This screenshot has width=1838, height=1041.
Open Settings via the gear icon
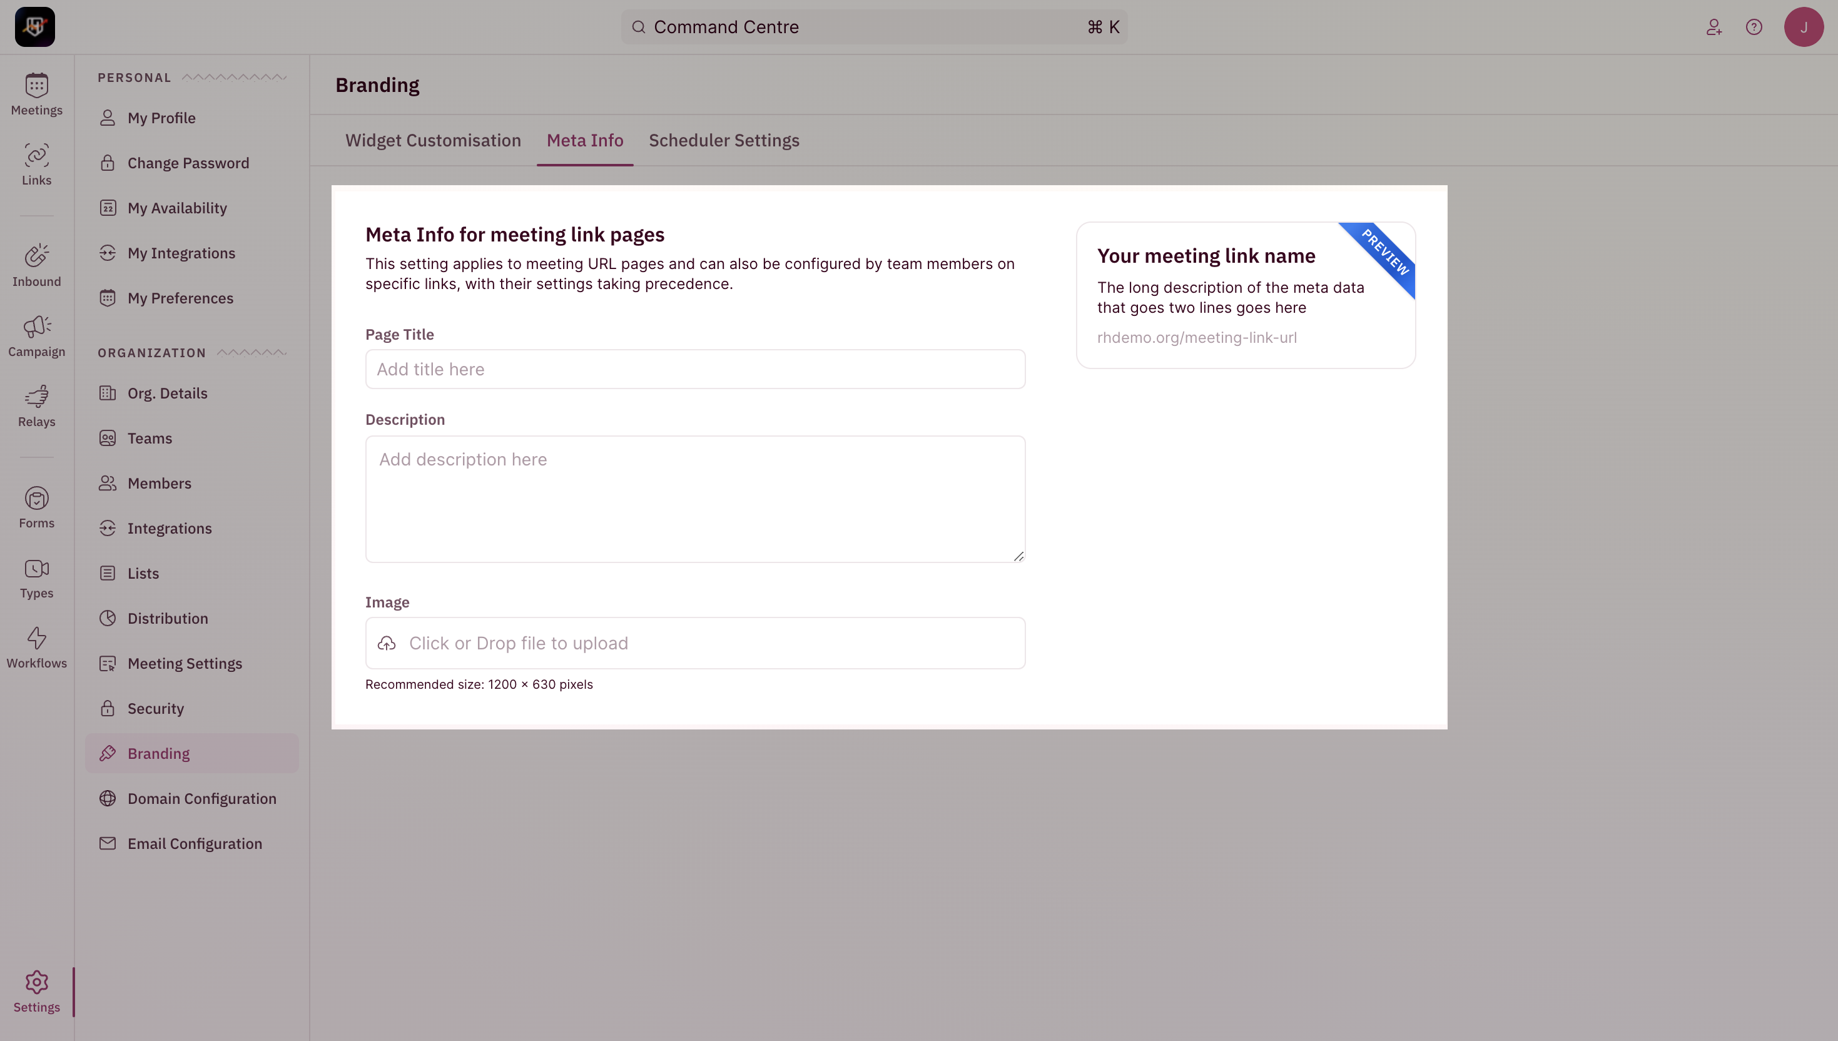click(x=36, y=992)
